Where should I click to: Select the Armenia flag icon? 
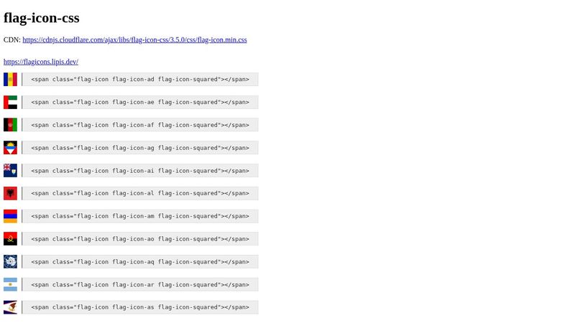(10, 216)
